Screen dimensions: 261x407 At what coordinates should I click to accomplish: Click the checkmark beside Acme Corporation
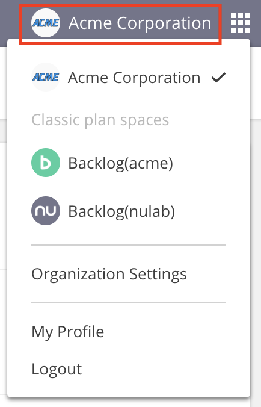218,77
